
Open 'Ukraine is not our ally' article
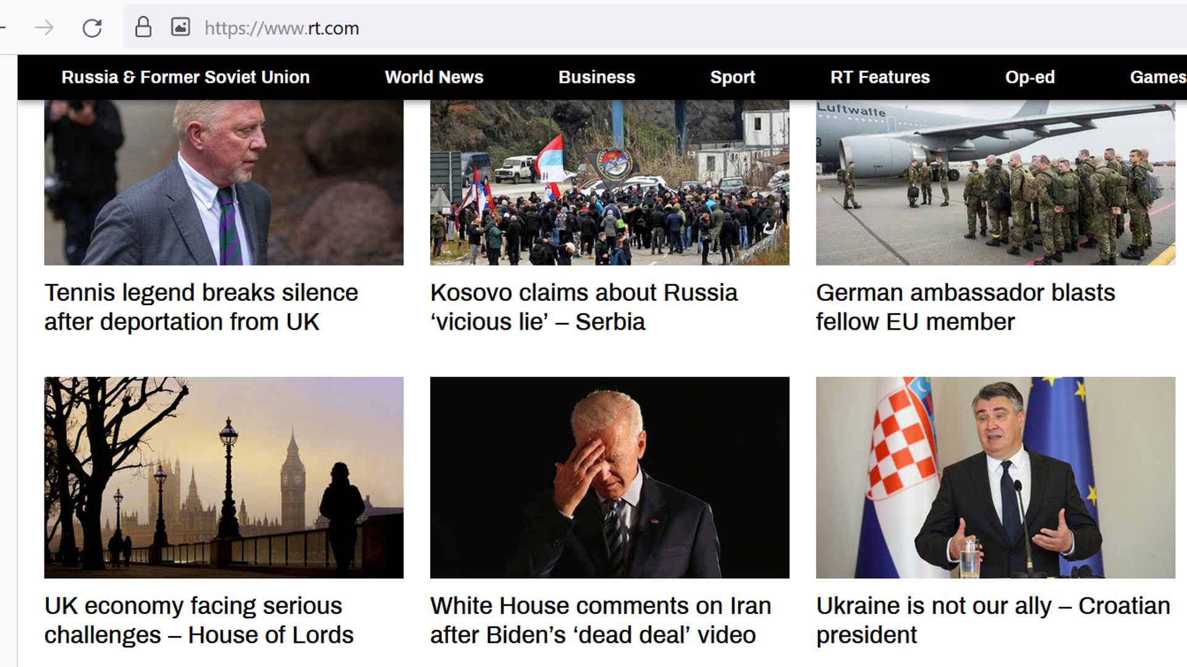click(993, 620)
